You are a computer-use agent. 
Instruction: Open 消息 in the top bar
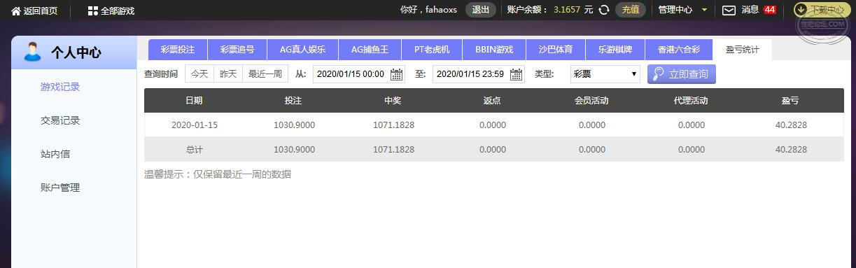coord(750,10)
